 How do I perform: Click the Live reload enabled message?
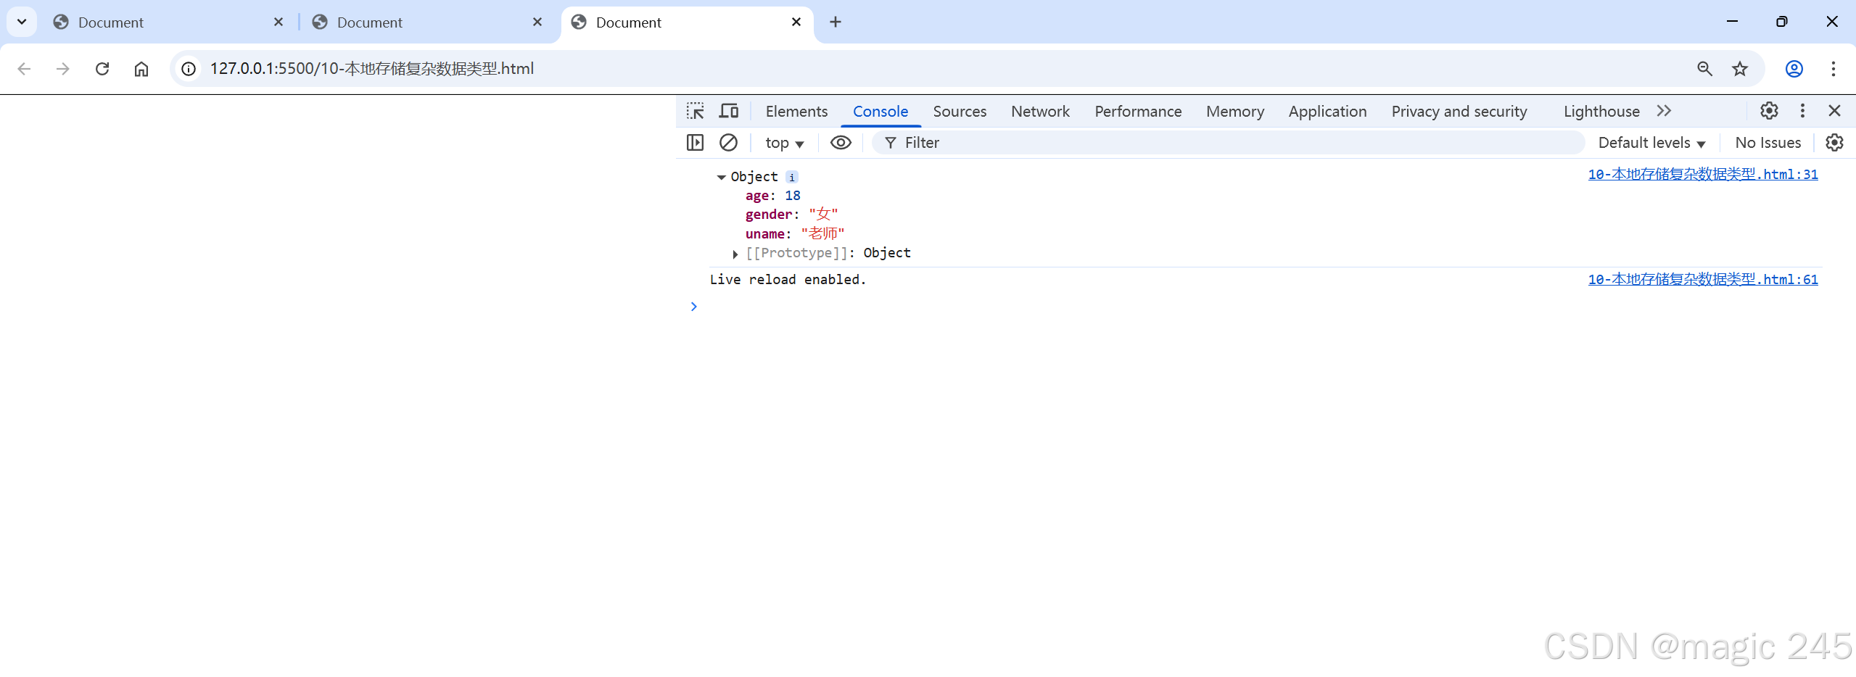point(788,280)
